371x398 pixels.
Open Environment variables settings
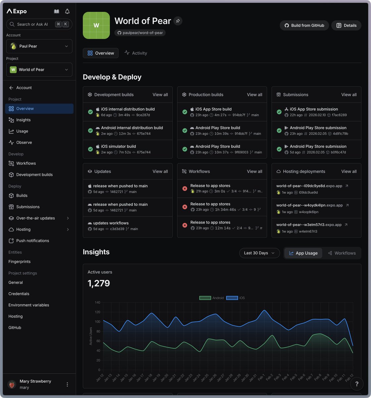pos(29,305)
